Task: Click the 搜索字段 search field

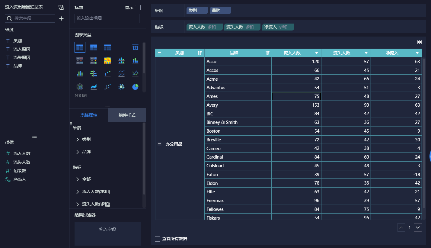Action: pyautogui.click(x=30, y=18)
